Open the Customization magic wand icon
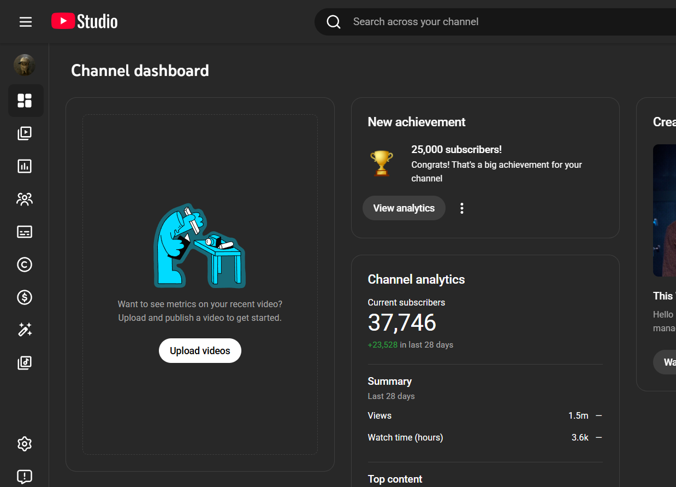The width and height of the screenshot is (676, 487). (25, 330)
